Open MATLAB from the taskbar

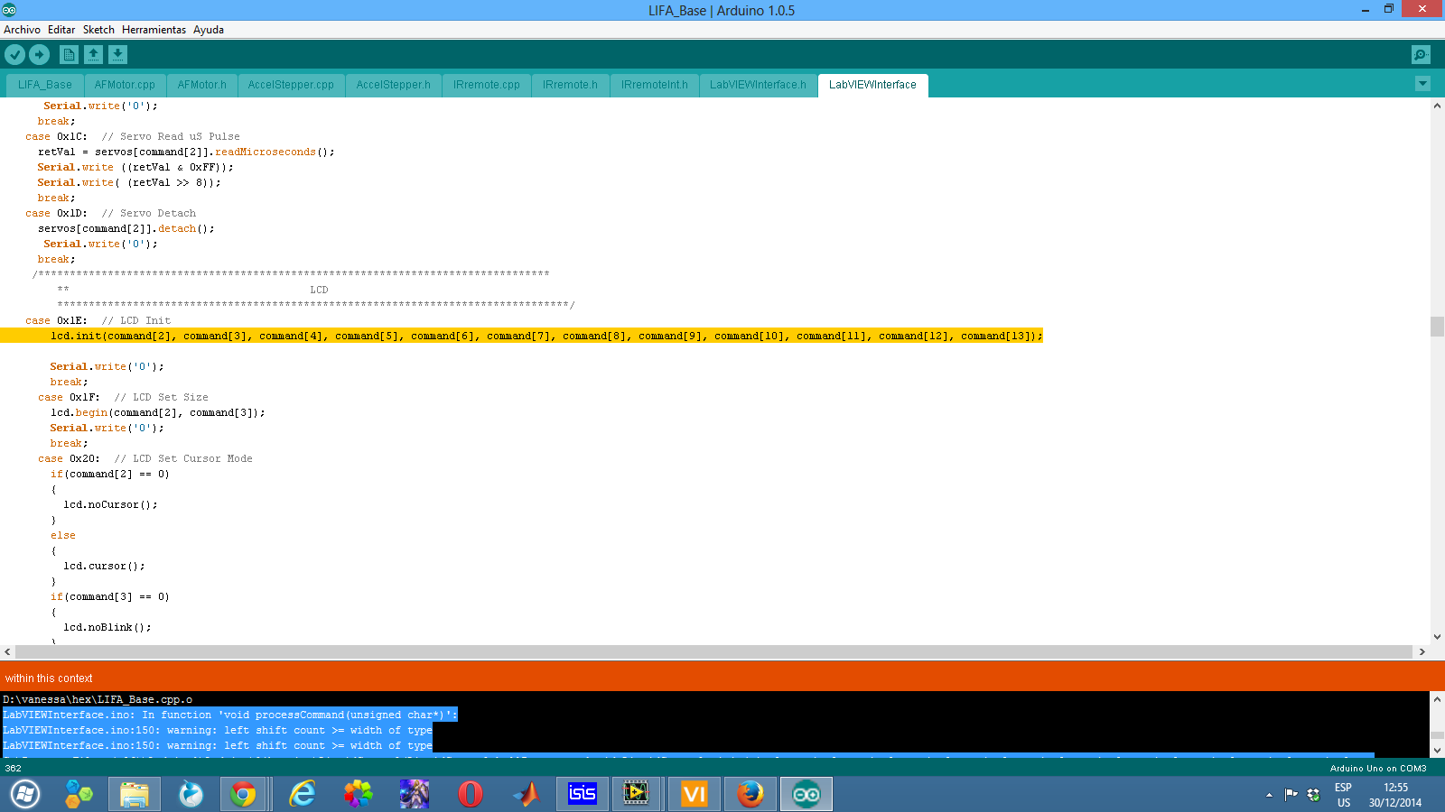tap(527, 795)
